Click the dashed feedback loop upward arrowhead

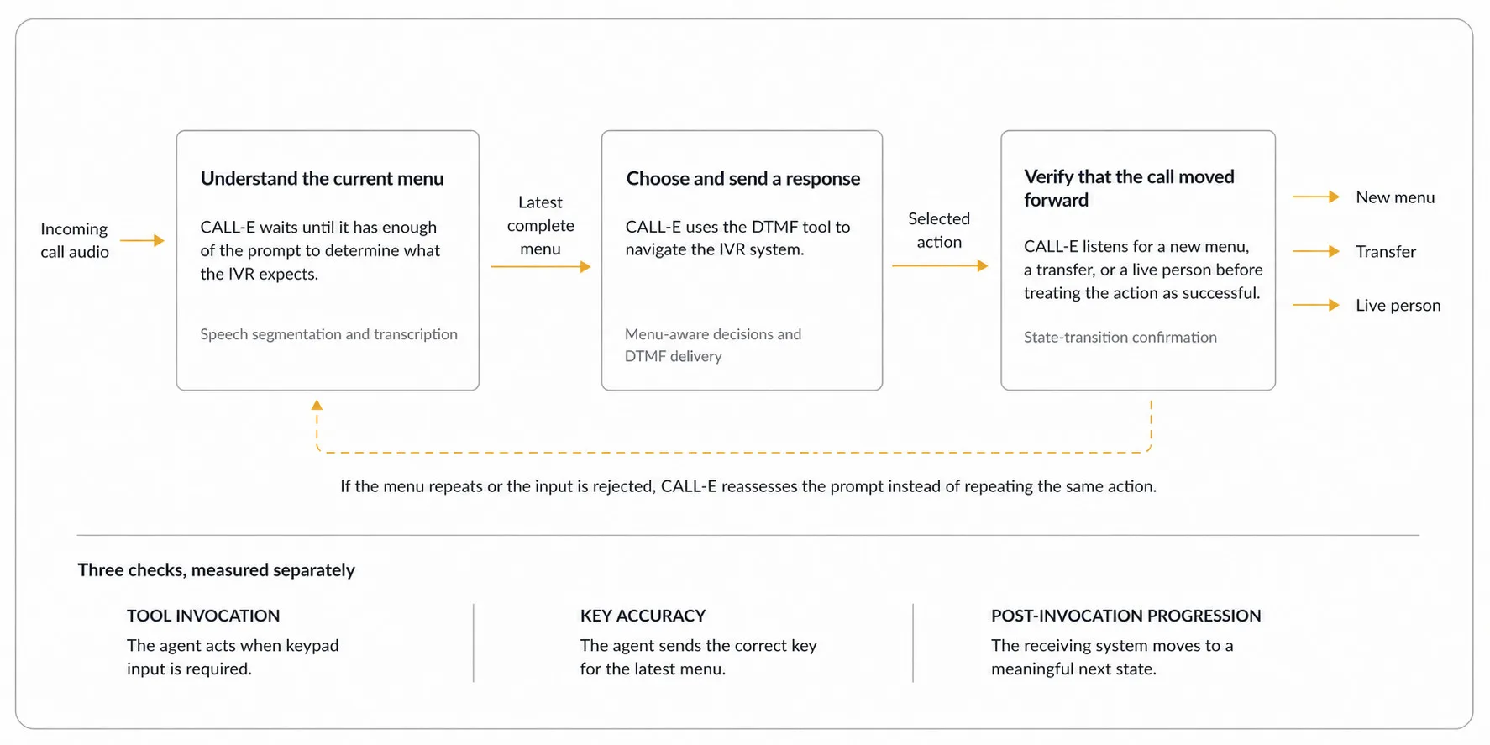317,405
